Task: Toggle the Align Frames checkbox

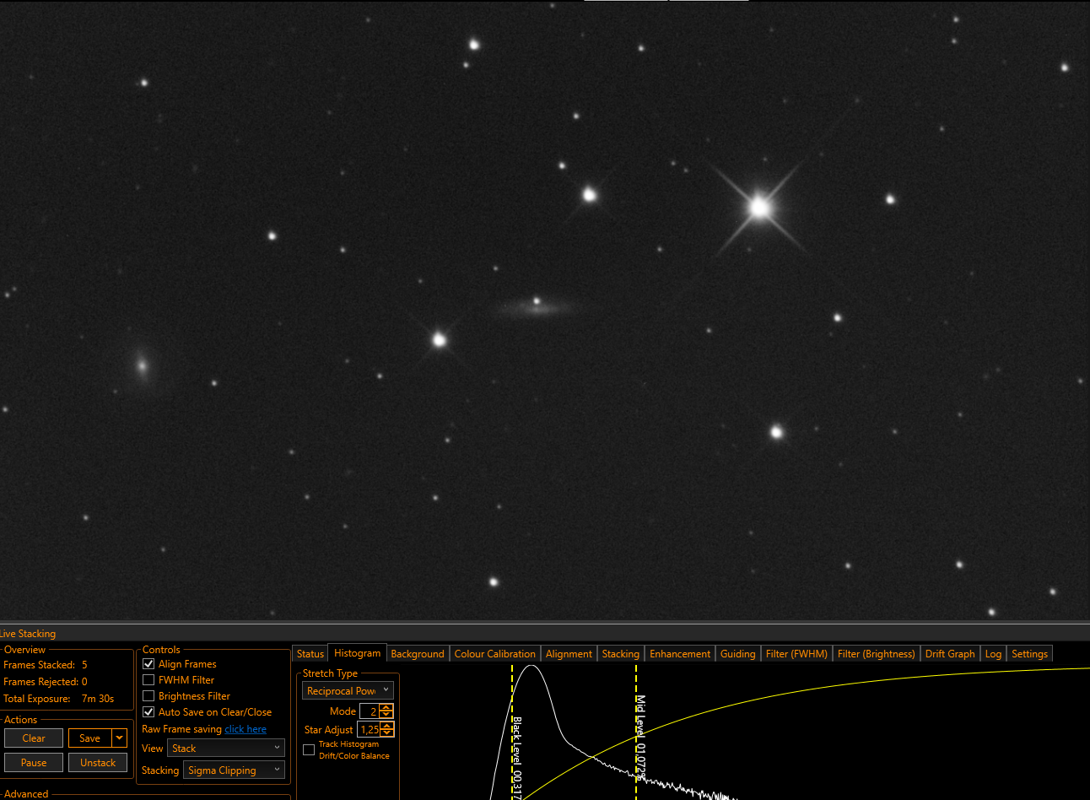Action: (x=148, y=664)
